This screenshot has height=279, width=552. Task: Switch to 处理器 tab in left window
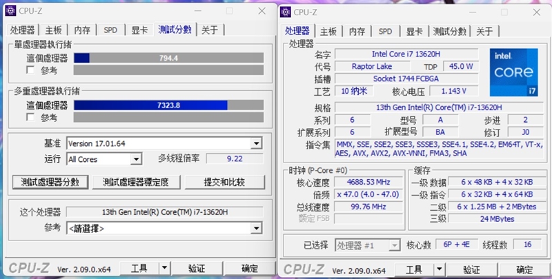[x=23, y=30]
